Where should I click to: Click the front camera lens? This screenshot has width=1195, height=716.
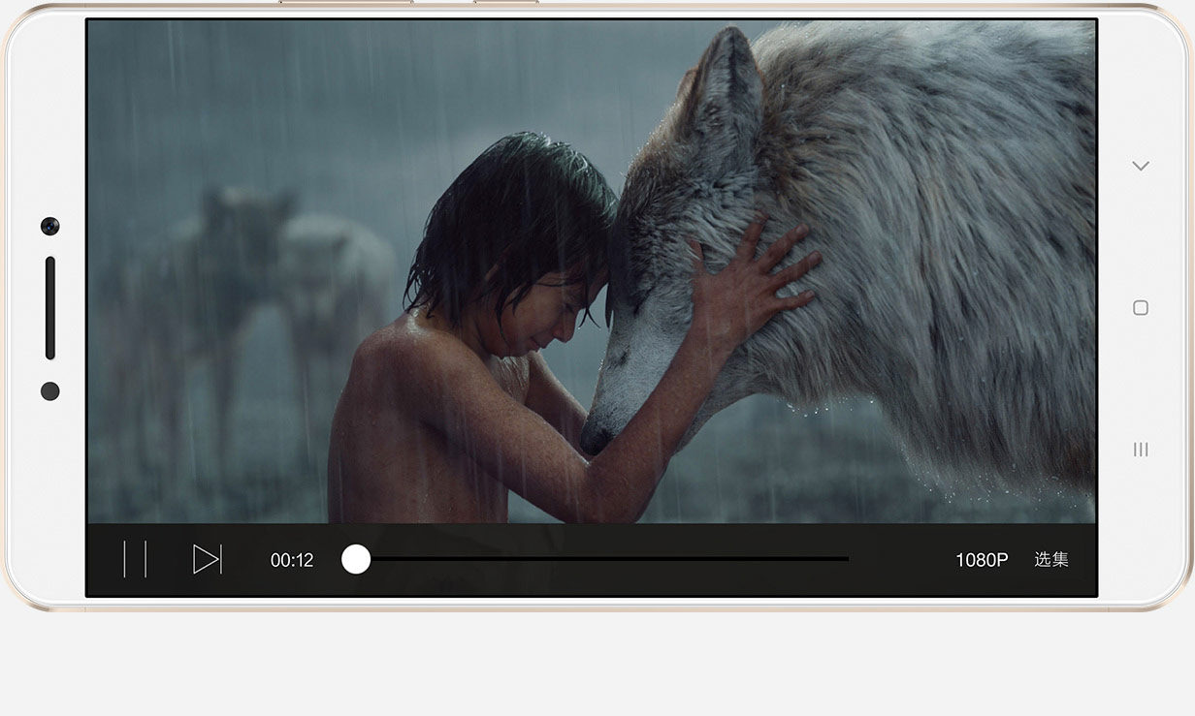(x=49, y=226)
